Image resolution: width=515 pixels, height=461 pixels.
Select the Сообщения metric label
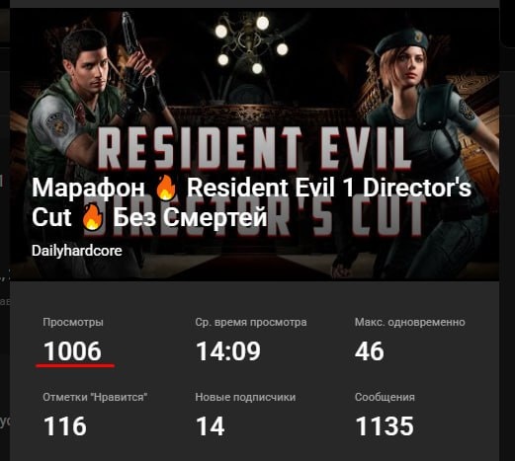pyautogui.click(x=385, y=397)
